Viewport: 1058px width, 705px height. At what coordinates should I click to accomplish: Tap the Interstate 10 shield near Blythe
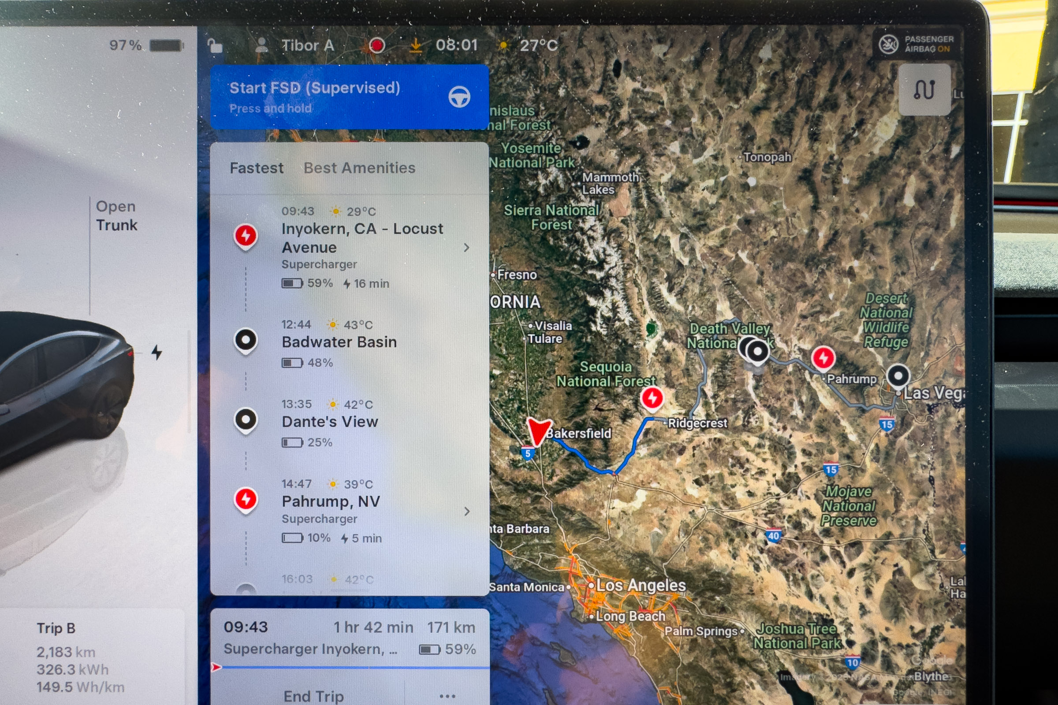853,662
